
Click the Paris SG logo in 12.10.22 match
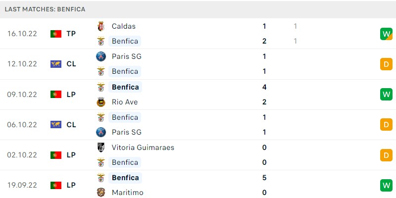coord(101,56)
